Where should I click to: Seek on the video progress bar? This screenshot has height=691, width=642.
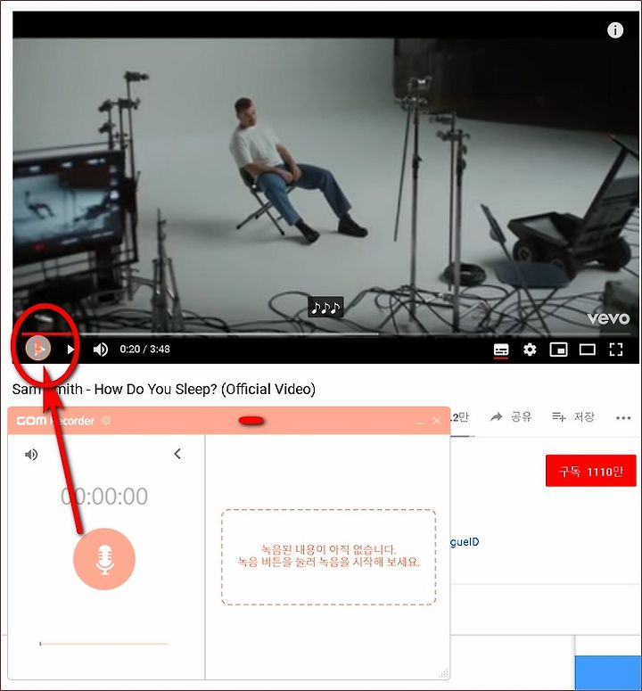325,334
